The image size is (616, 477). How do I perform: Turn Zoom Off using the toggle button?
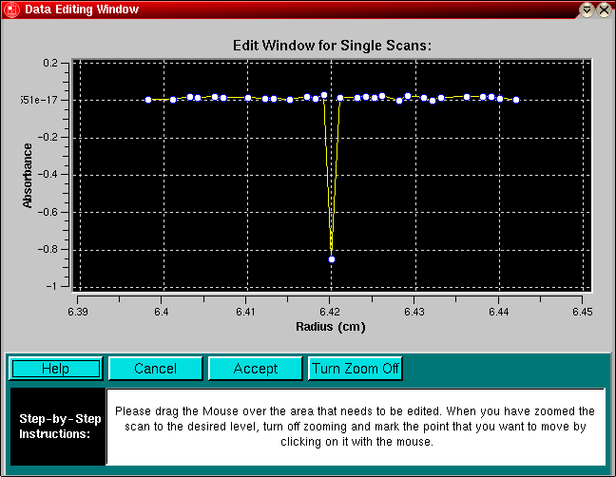click(x=355, y=369)
